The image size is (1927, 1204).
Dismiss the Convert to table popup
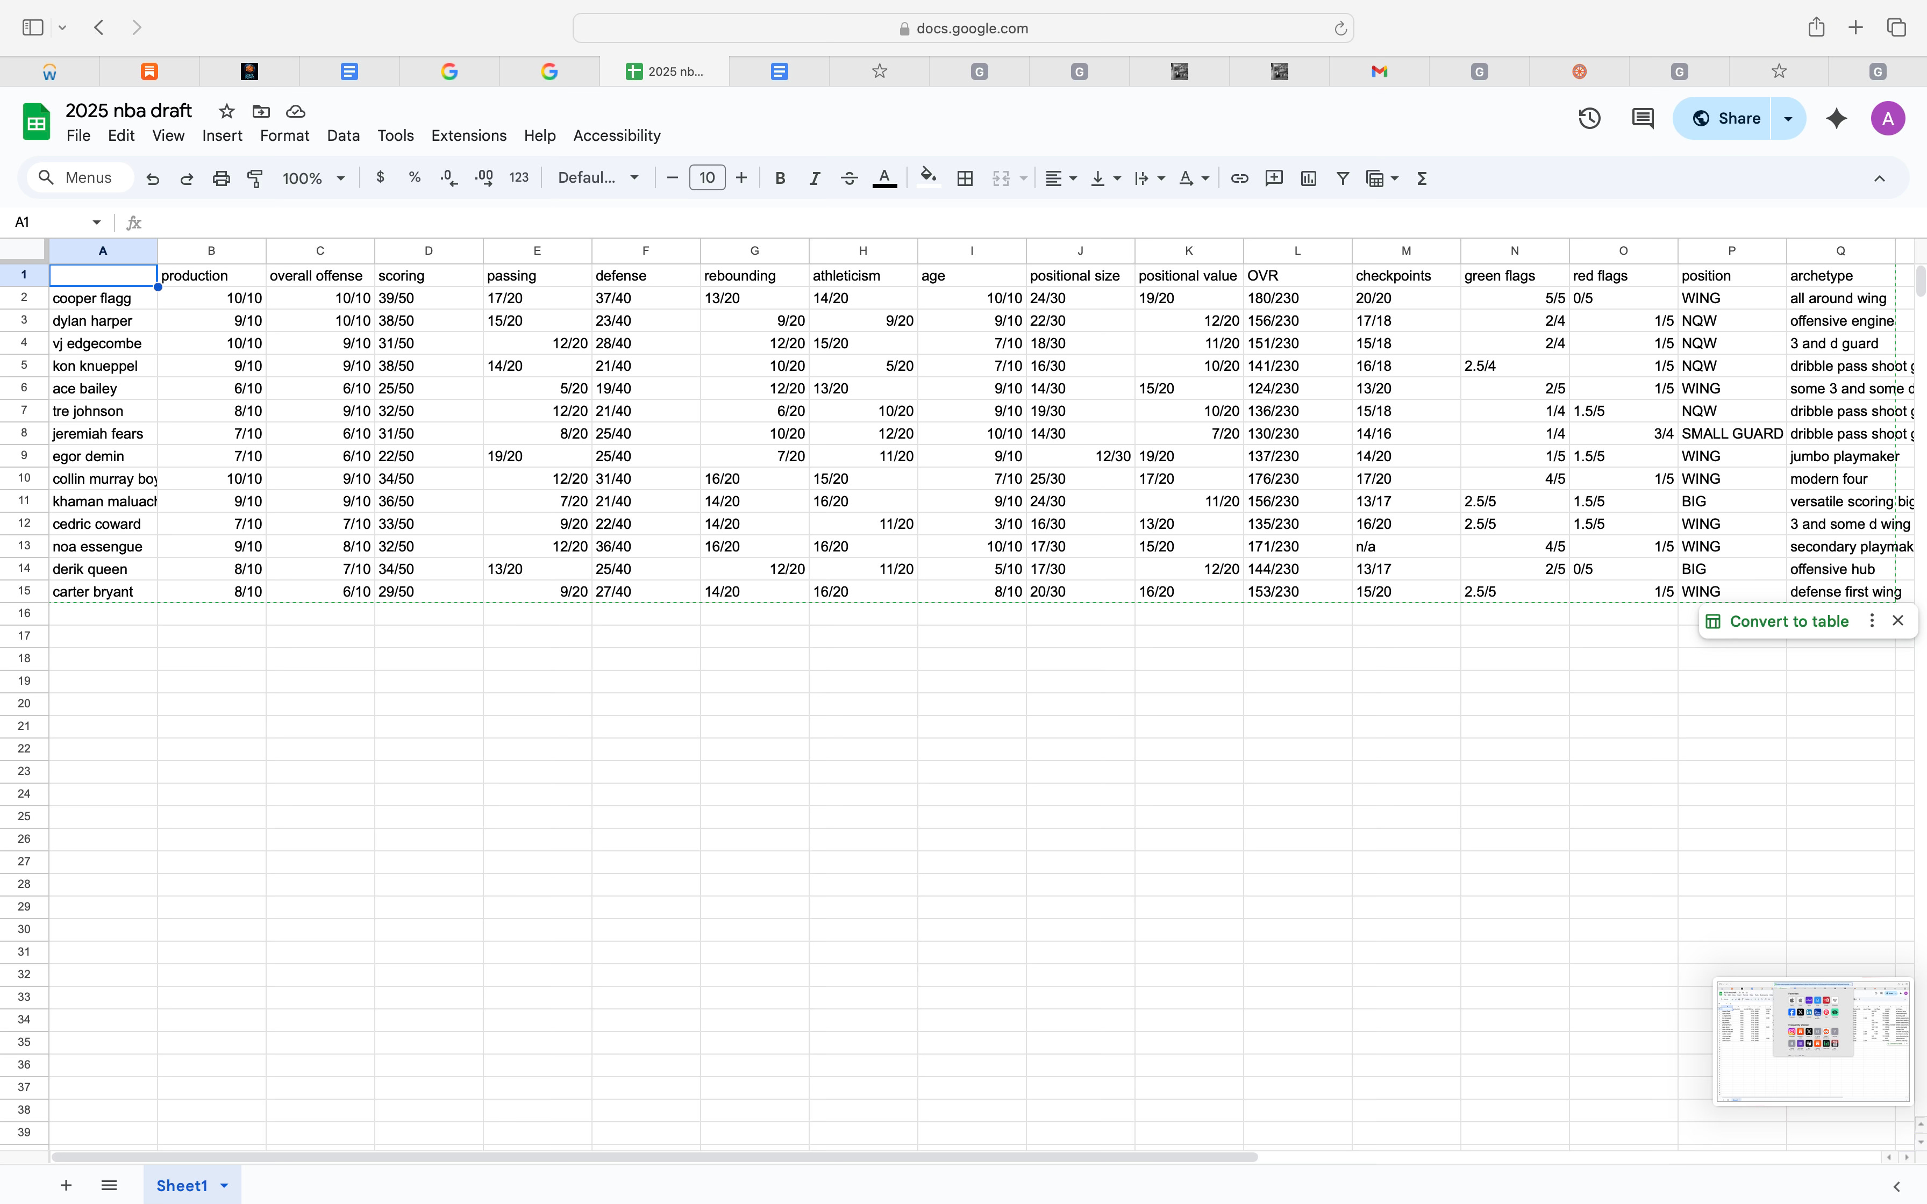pos(1899,620)
